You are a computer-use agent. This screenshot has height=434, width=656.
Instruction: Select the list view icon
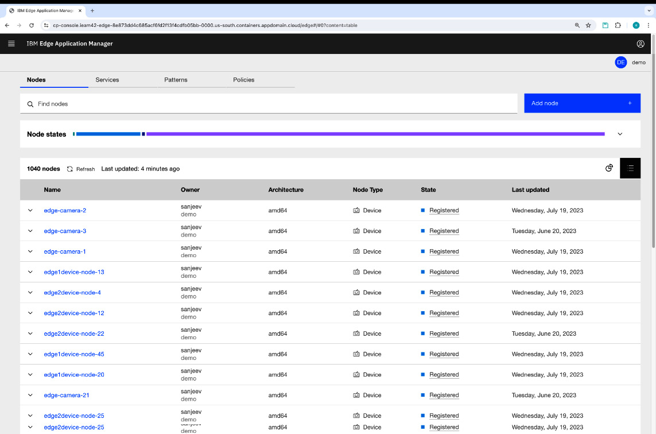coord(630,168)
